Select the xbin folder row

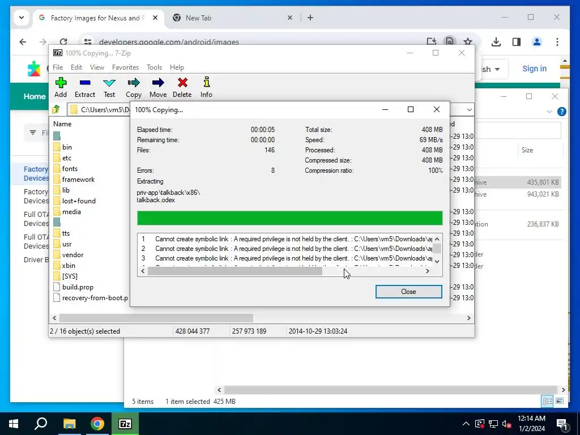[x=69, y=266]
